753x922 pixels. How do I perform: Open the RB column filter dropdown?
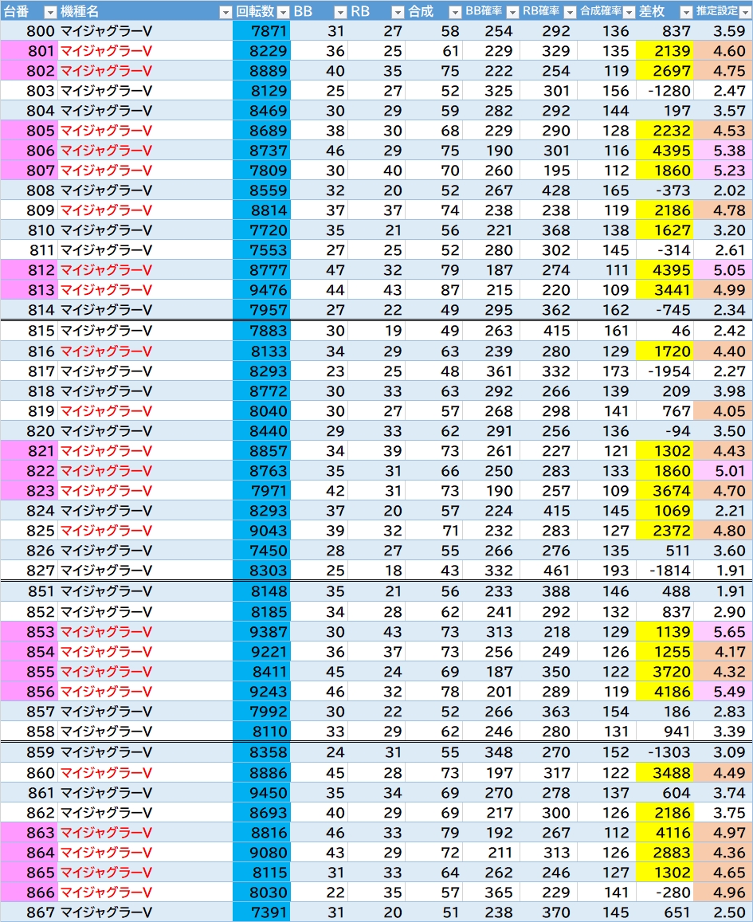point(398,12)
